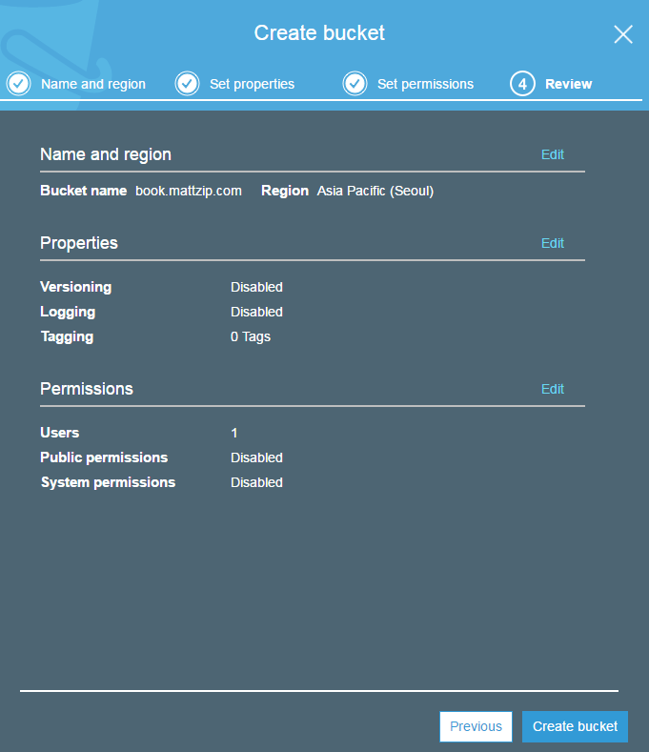
Task: Click the Create bucket dialog title
Action: pos(319,33)
